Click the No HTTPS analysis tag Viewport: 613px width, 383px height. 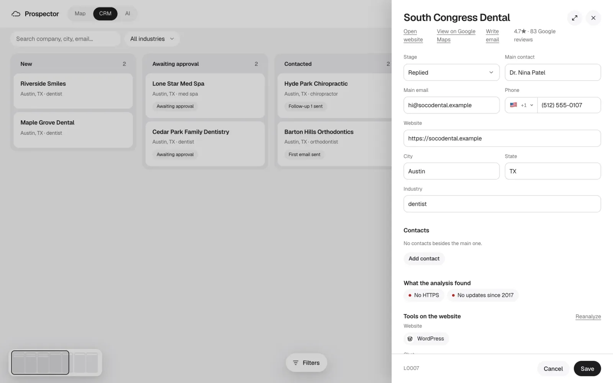point(424,295)
